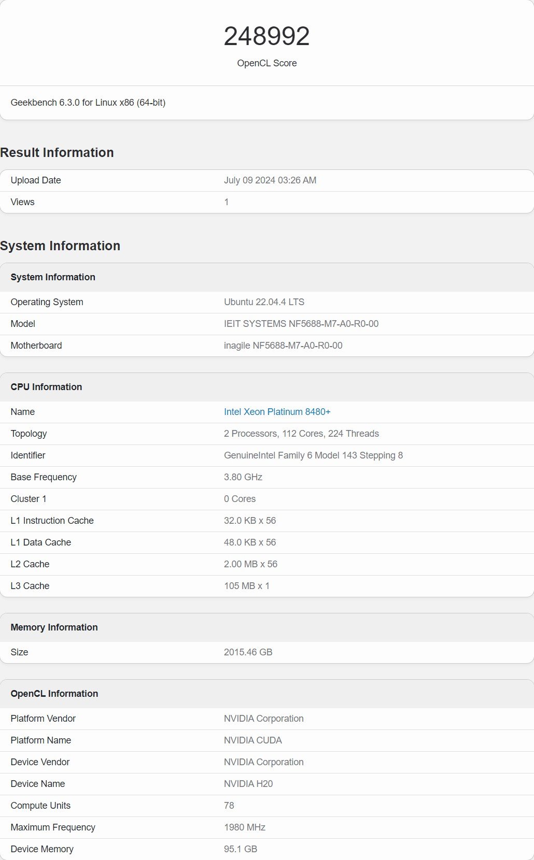The width and height of the screenshot is (534, 860).
Task: Click the Ubuntu 22.04.4 LTS value
Action: point(264,302)
